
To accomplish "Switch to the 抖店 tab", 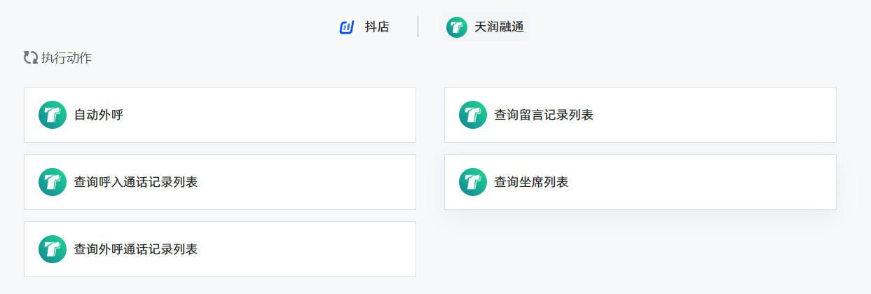I will point(364,27).
